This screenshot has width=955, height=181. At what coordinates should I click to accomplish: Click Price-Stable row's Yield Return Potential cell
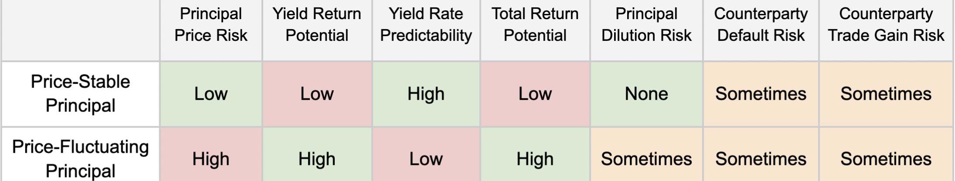(317, 94)
